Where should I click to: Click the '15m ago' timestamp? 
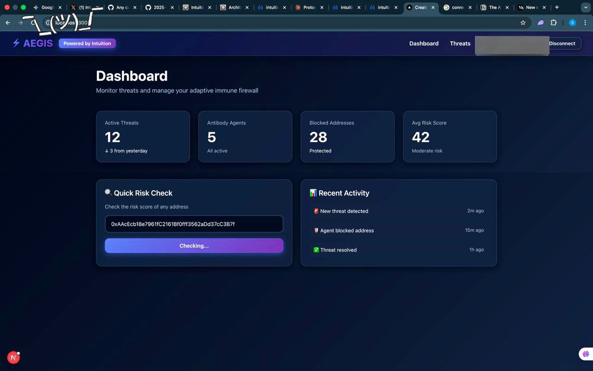[x=474, y=230]
